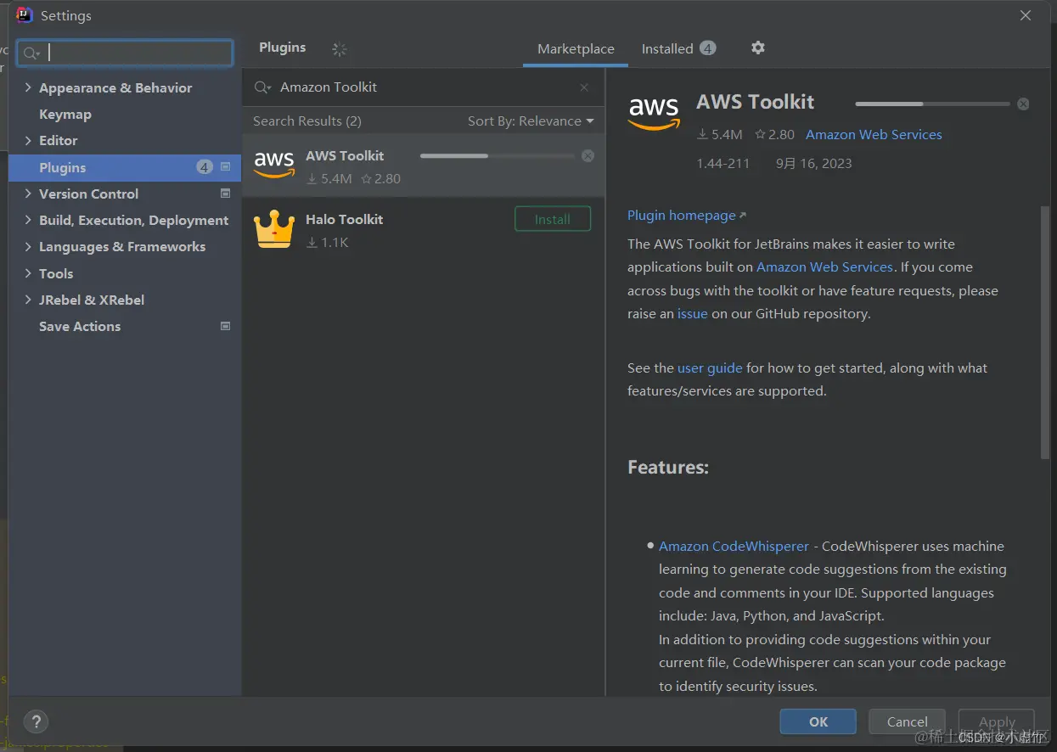Focus the settings search input field
This screenshot has height=752, width=1057.
(125, 53)
